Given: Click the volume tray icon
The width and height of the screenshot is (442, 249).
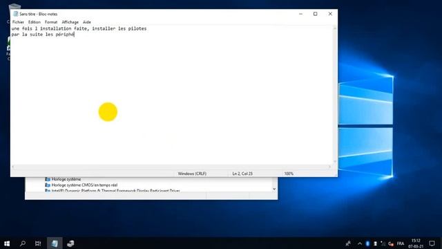Looking at the screenshot, I should (x=390, y=243).
